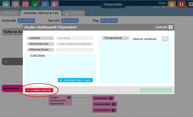Click AGGIUNGI CALL DATA button

click(x=75, y=80)
